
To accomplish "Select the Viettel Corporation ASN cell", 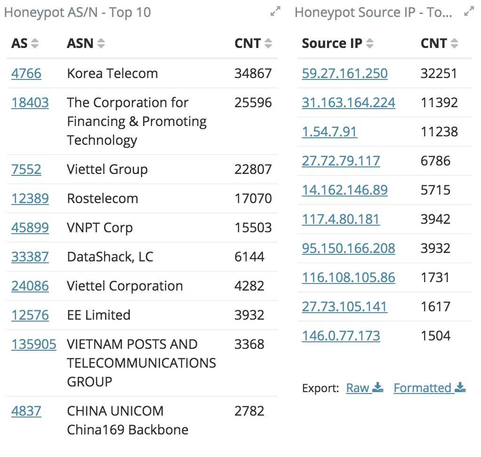I will point(125,286).
